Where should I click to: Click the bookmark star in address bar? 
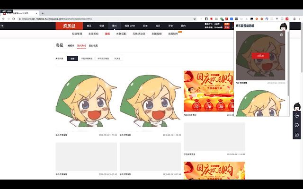coord(195,19)
